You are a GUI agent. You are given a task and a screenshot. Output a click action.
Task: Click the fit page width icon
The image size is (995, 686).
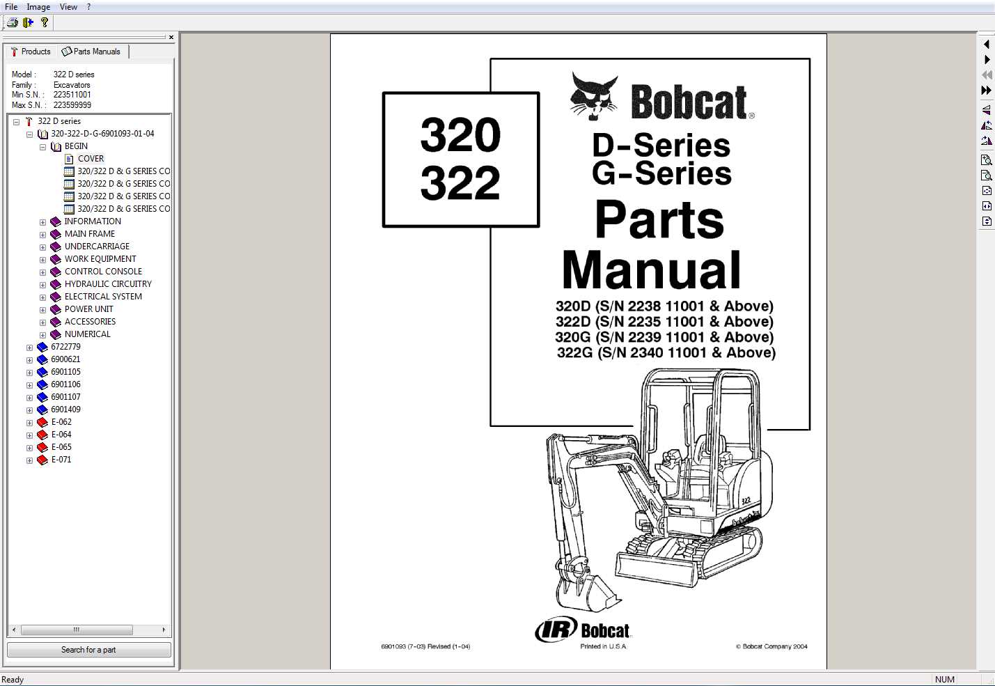pyautogui.click(x=987, y=206)
